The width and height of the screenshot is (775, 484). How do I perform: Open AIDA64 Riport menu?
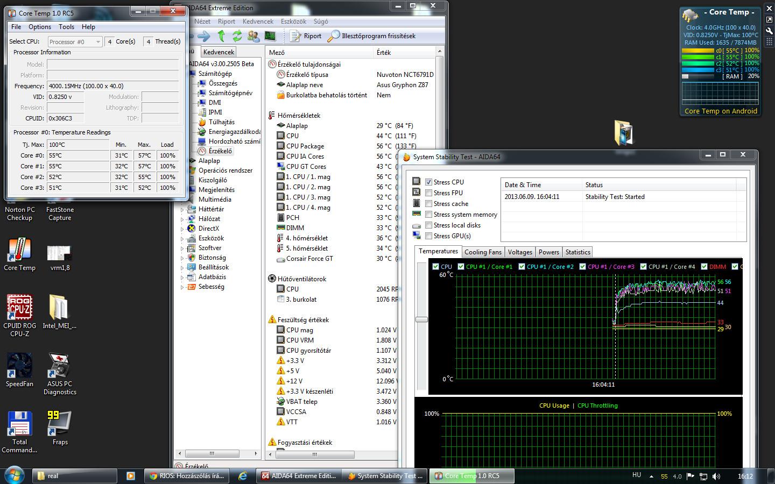(227, 22)
